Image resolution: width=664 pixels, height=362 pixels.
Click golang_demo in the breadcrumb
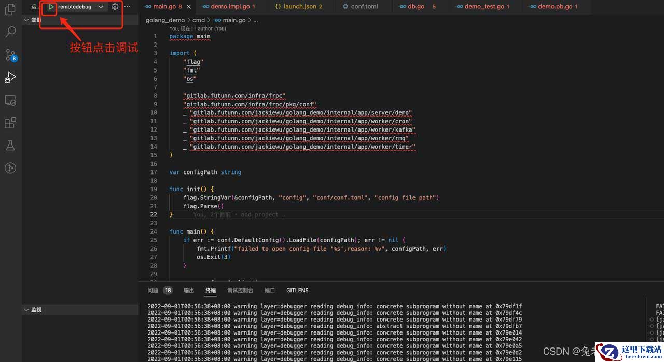[165, 20]
